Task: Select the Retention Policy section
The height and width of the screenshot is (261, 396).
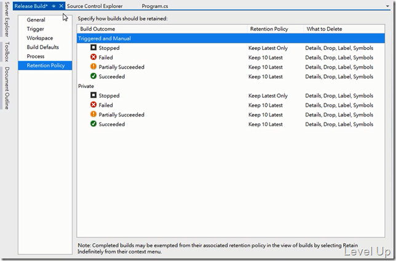Action: (46, 65)
